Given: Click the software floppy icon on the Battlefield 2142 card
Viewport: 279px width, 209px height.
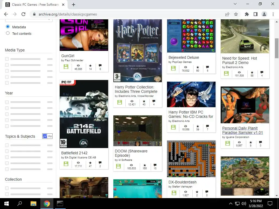Looking at the screenshot, I should click(66, 164).
